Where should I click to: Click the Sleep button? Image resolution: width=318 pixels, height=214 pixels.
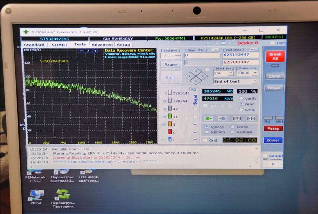click(274, 76)
